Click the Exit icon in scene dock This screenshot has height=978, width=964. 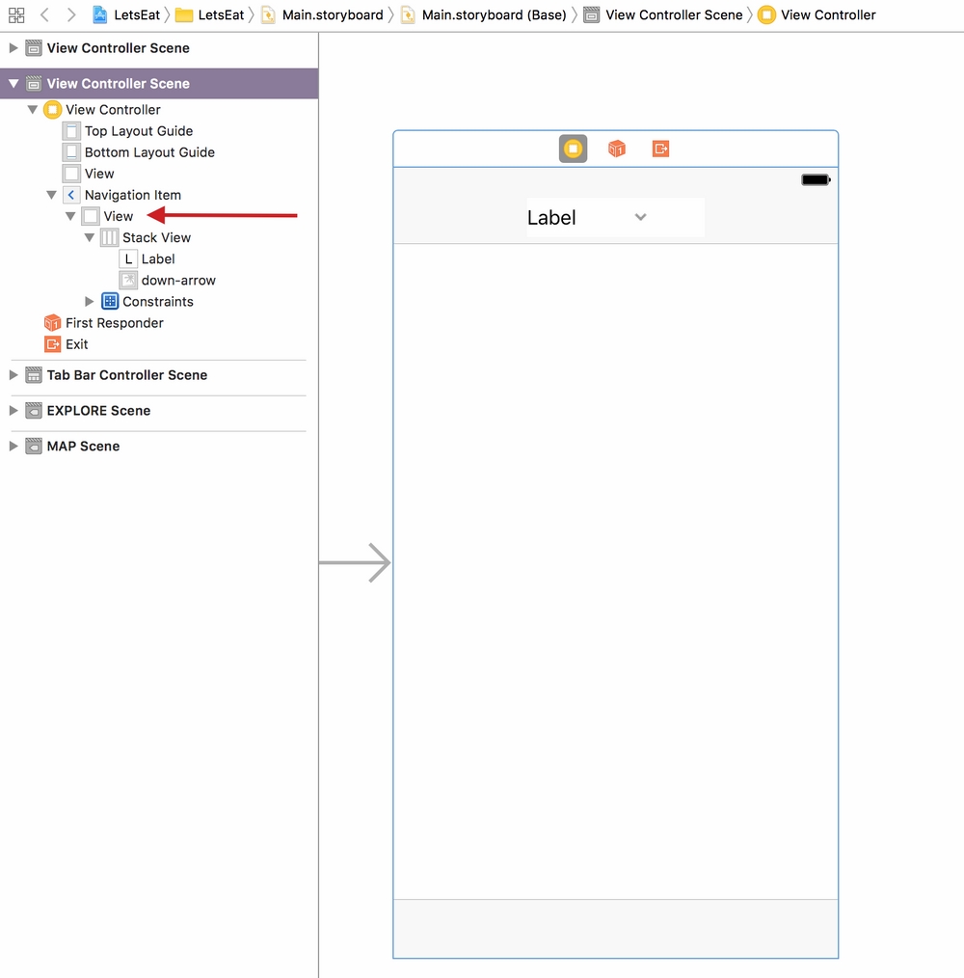pyautogui.click(x=660, y=149)
